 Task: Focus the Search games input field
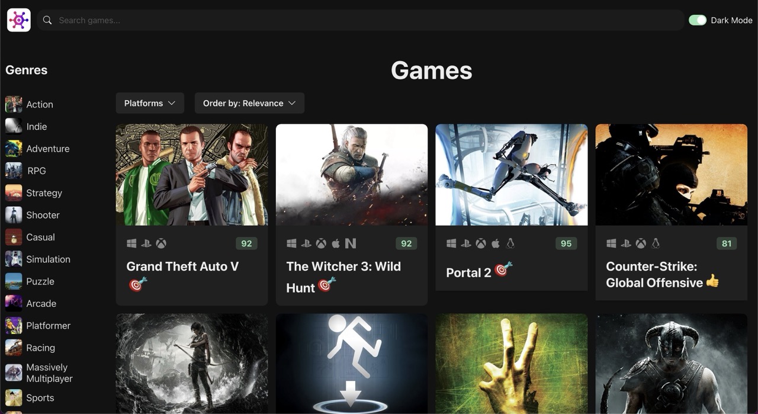click(x=360, y=20)
